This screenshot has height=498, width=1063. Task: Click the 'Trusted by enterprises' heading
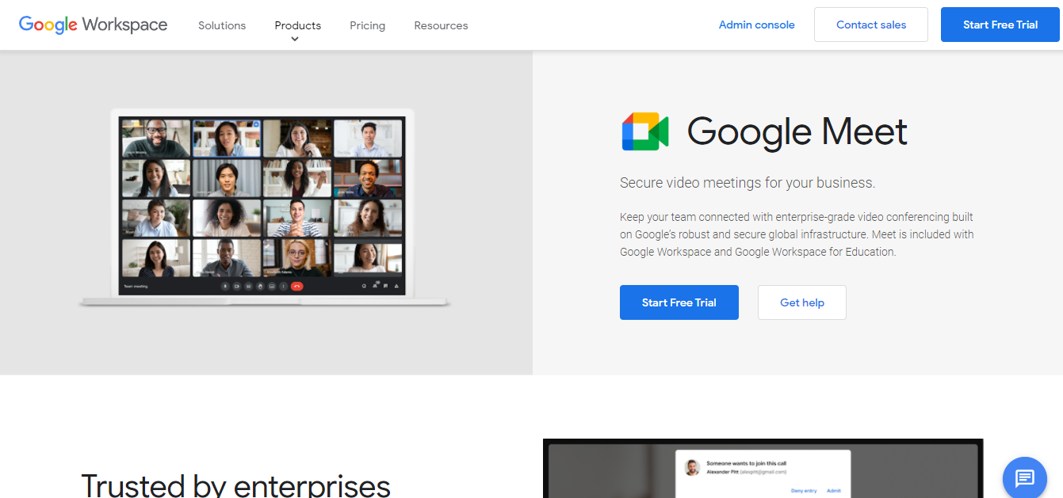point(236,485)
